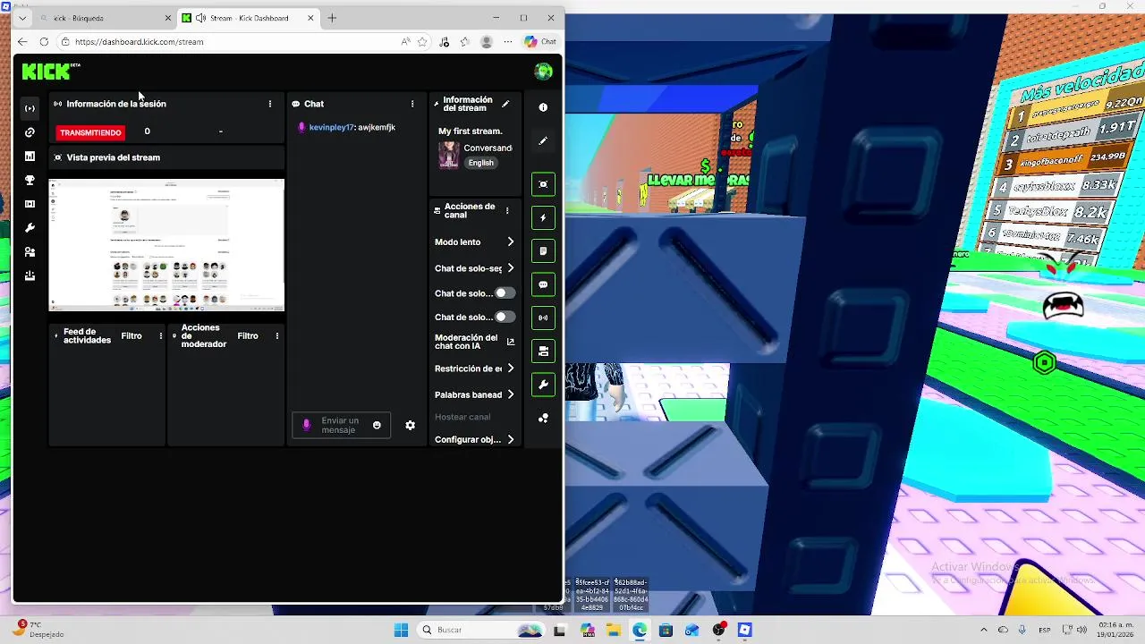
Task: Open Información de la sesión options menu
Action: (x=270, y=104)
